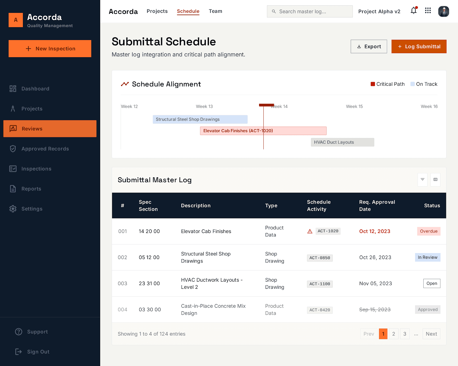The height and width of the screenshot is (366, 458).
Task: Click the Export button label
Action: (373, 47)
